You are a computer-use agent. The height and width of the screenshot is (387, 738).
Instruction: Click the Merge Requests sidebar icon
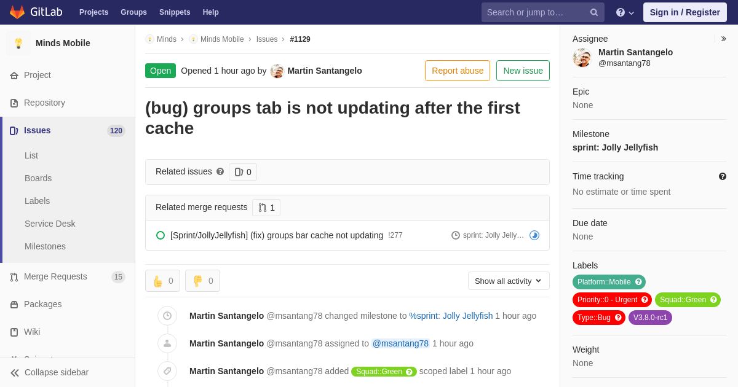point(14,277)
